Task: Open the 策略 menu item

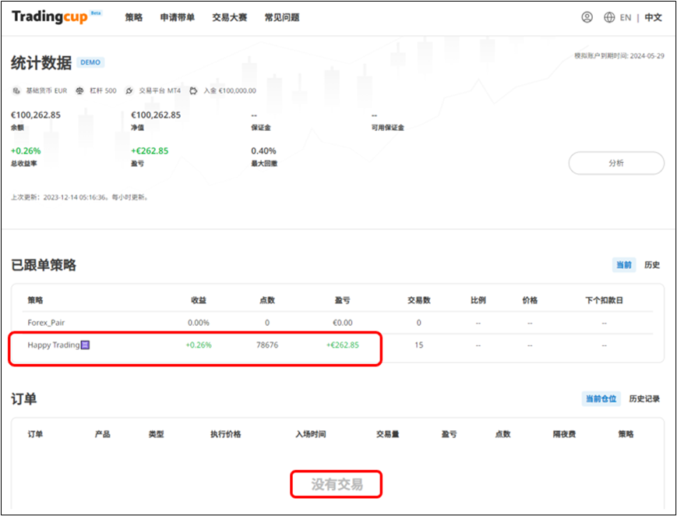Action: (x=134, y=17)
